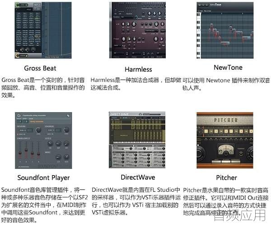Click the NewTone title
Screen dimensions: 271x226
point(228,68)
